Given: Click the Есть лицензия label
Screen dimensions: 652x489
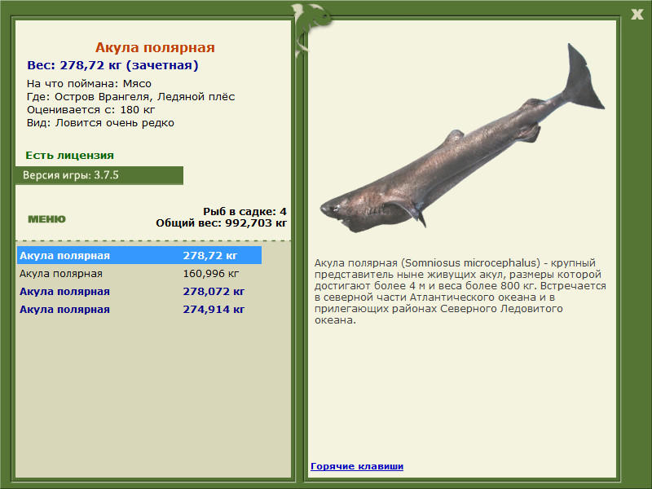Looking at the screenshot, I should [70, 156].
